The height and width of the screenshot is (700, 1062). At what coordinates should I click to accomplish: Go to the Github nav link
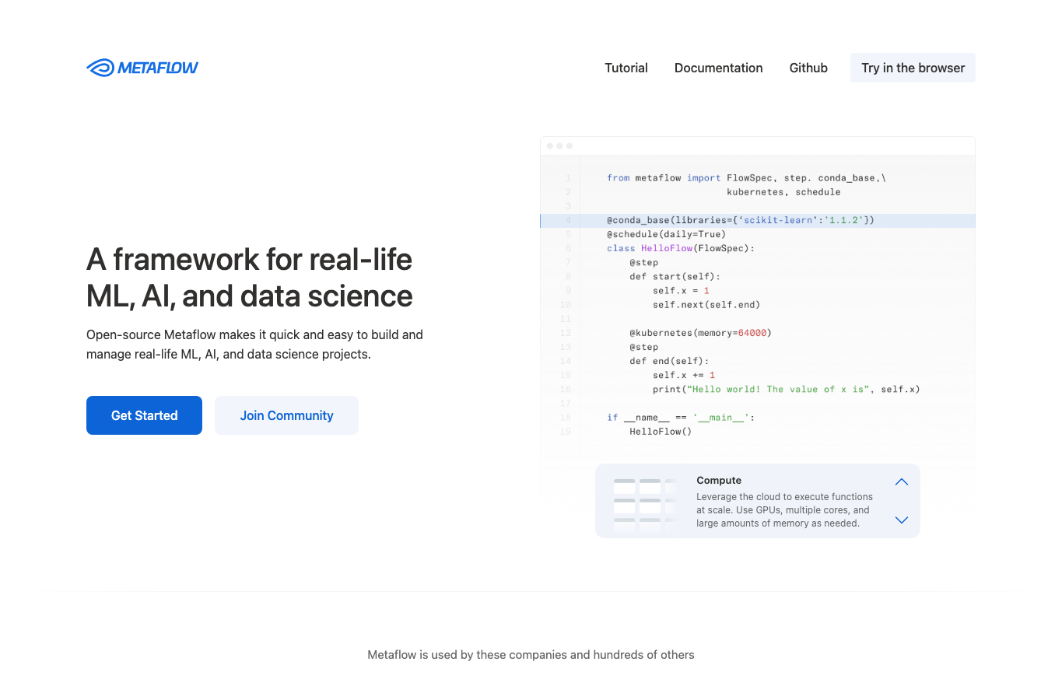pyautogui.click(x=808, y=68)
